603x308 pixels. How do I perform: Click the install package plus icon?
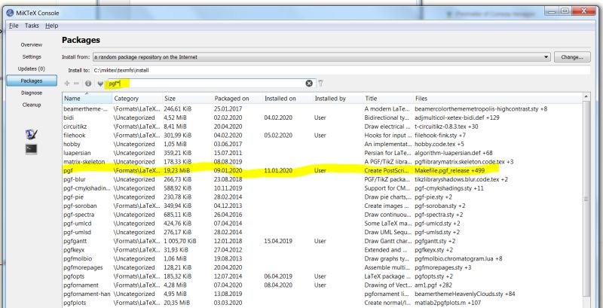(67, 84)
